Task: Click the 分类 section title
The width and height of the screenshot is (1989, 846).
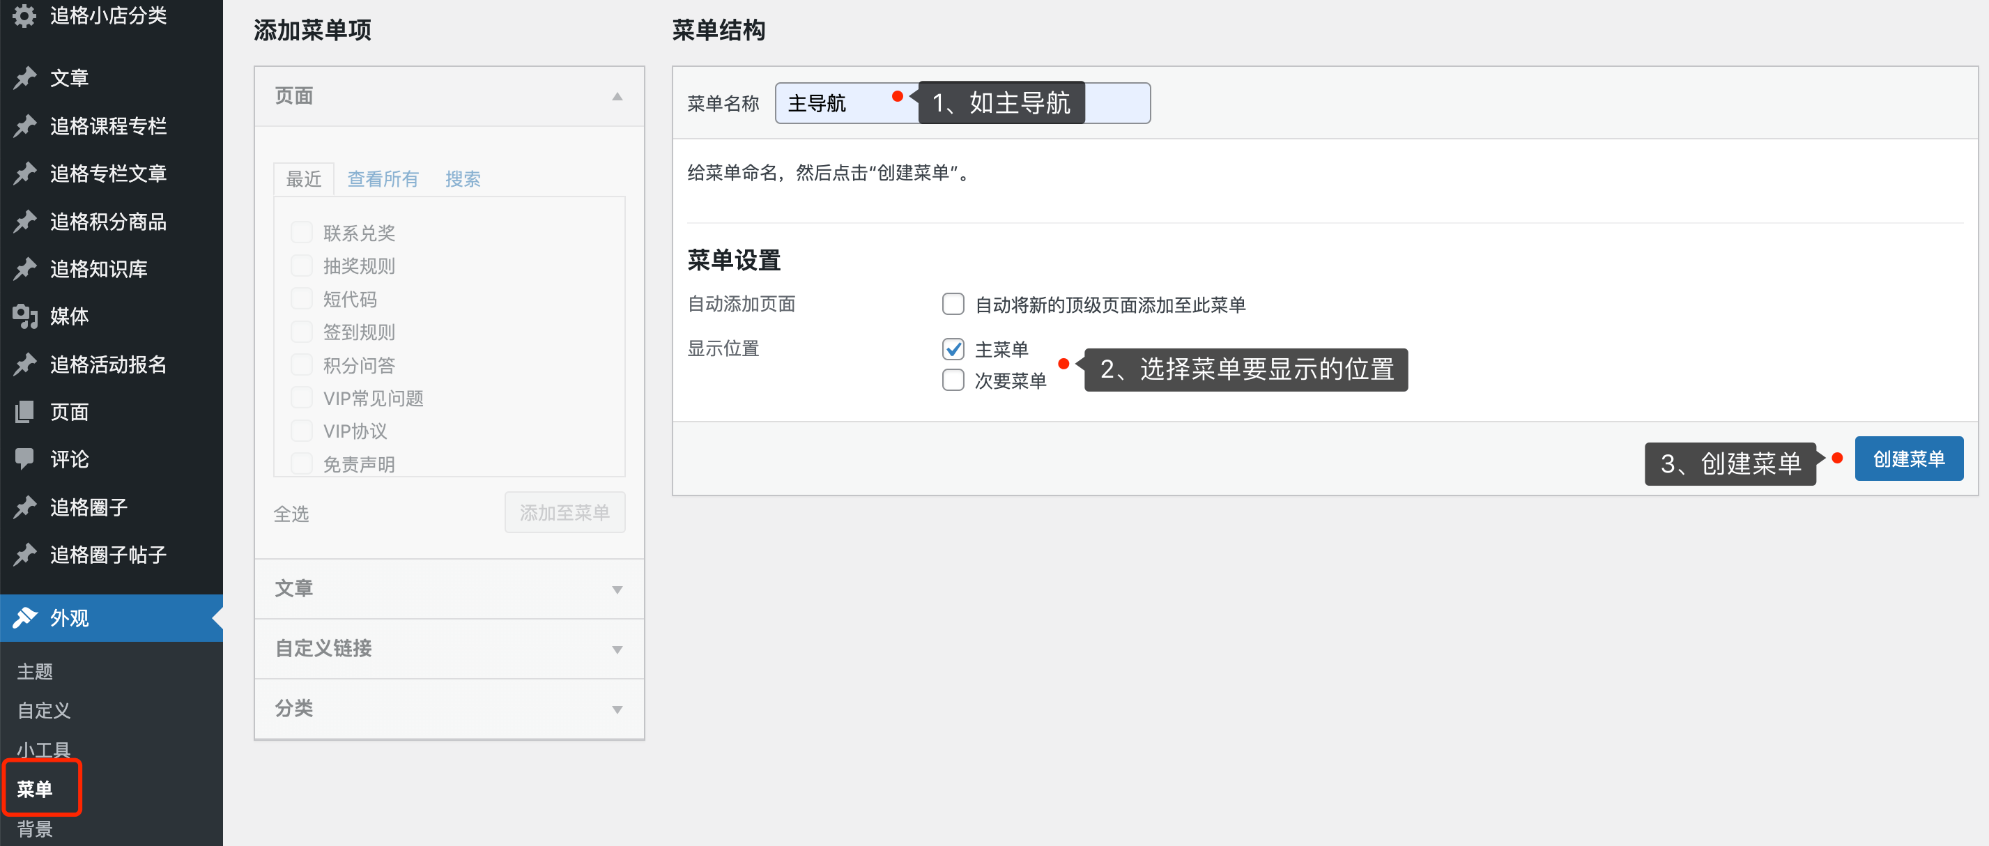Action: click(x=294, y=708)
